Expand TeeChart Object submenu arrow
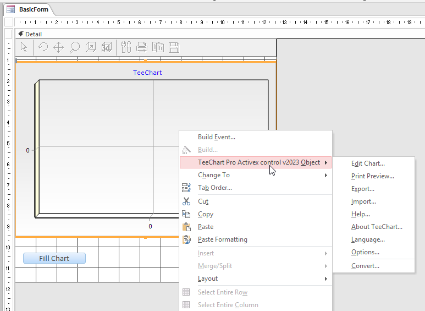This screenshot has width=425, height=311. coord(326,162)
